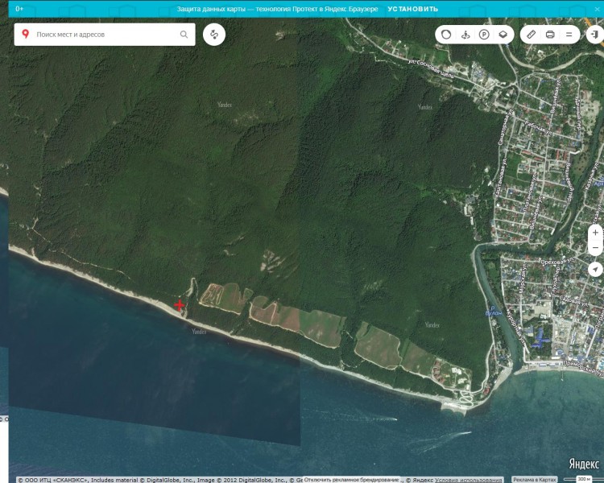This screenshot has width=604, height=483.
Task: Close the top promotional banner
Action: pos(597,9)
